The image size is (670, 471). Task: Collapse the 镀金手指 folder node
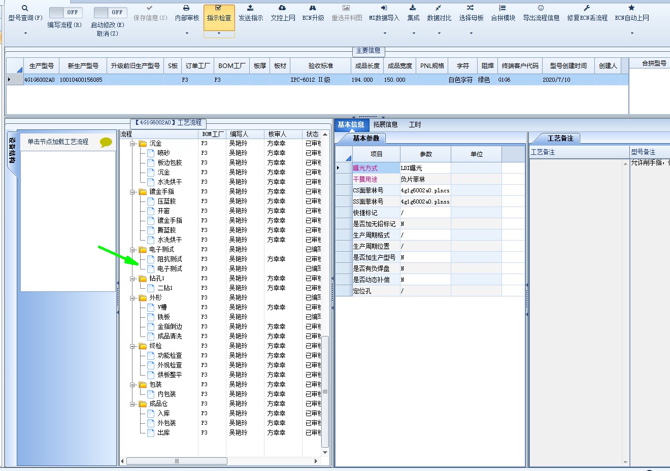[132, 192]
